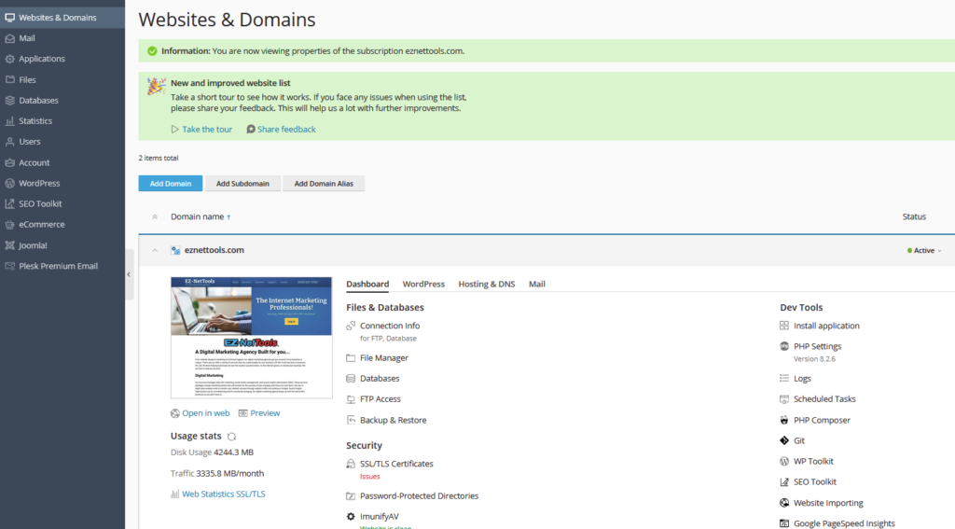Click the Joomla! icon in sidebar
Image resolution: width=955 pixels, height=529 pixels.
pos(9,245)
